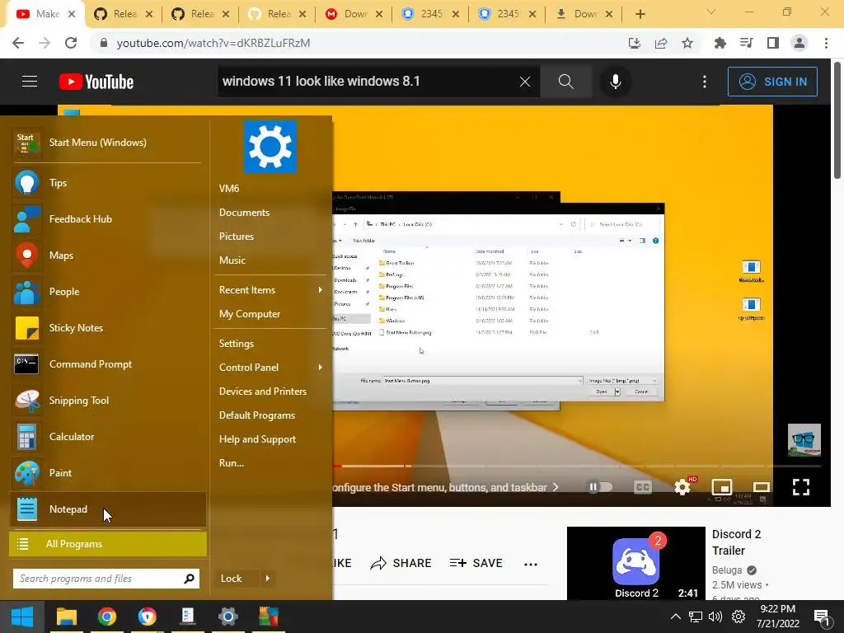Open Command Prompt from start menu
844x633 pixels.
coord(107,364)
